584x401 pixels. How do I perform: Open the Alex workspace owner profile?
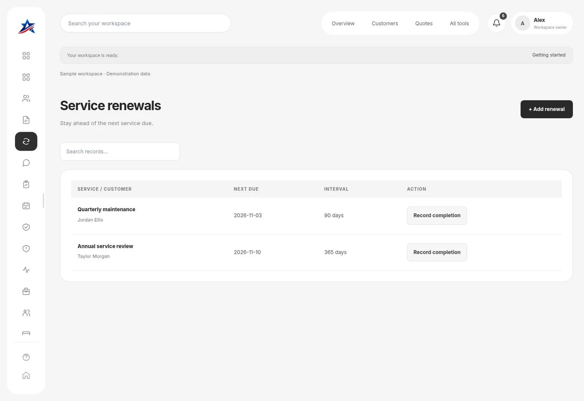[x=542, y=23]
